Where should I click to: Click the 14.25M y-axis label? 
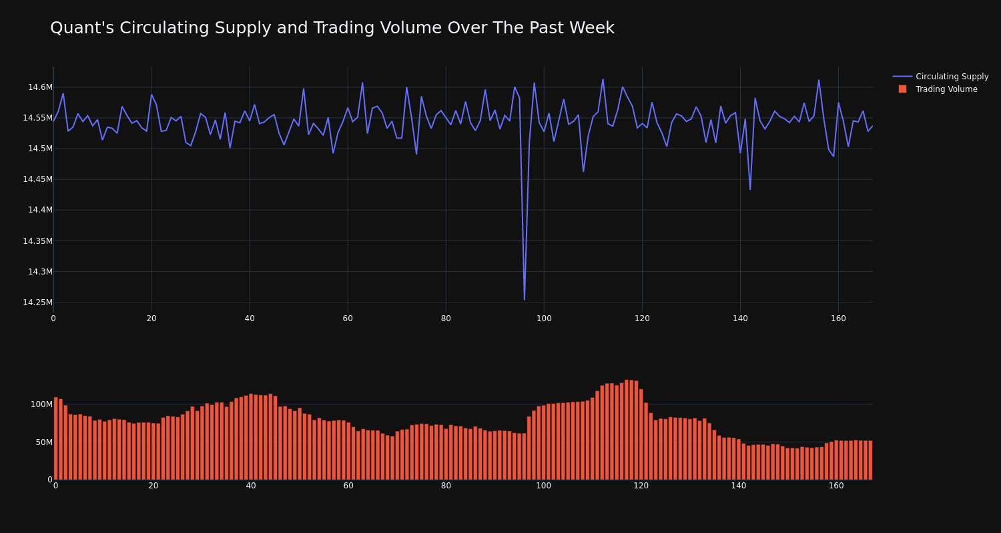[37, 302]
